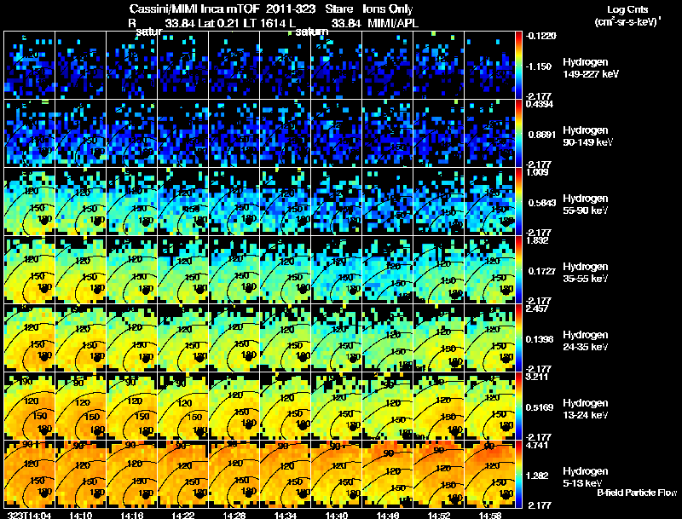
Task: Click the '14:10' time label
Action: pyautogui.click(x=80, y=515)
